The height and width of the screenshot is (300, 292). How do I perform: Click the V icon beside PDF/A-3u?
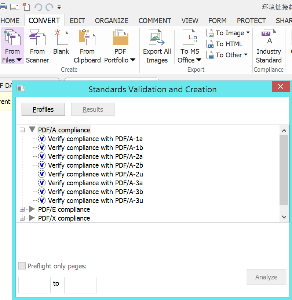click(x=42, y=200)
